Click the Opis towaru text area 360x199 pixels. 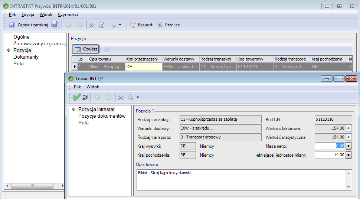tap(241, 180)
